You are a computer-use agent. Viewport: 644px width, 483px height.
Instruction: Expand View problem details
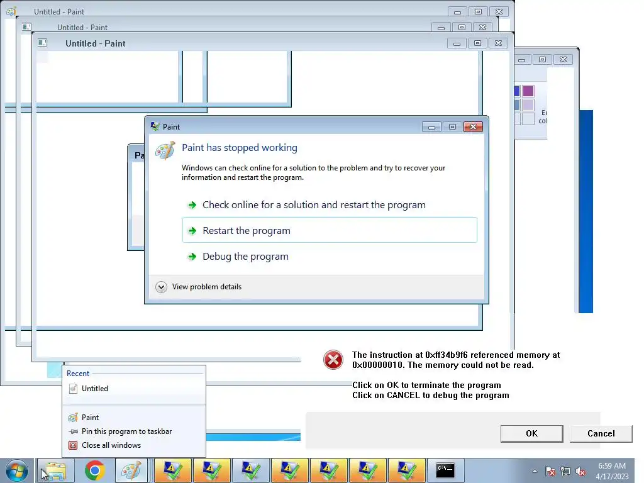(x=199, y=287)
